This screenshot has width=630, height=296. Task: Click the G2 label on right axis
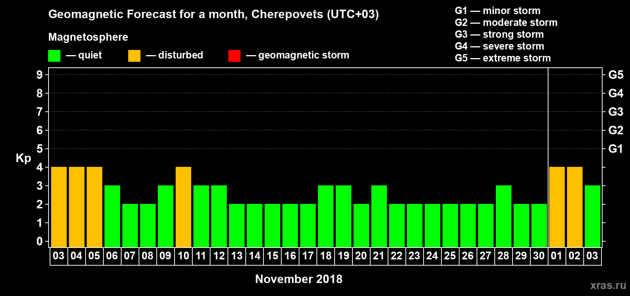616,130
